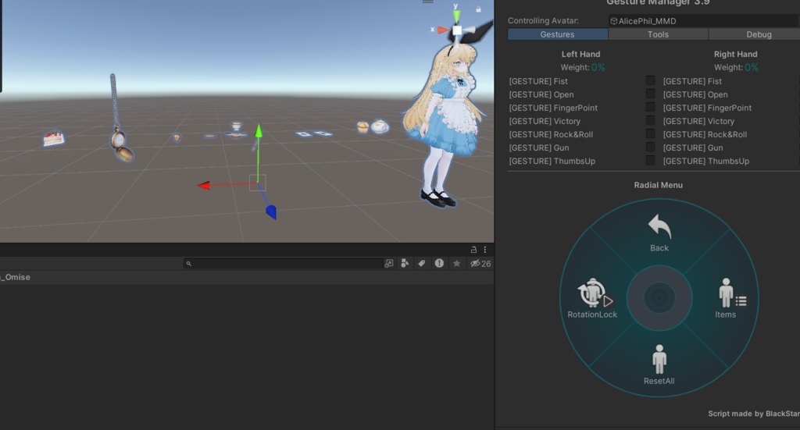The image size is (800, 430).
Task: Click Left Hand [GESTURE] Fist label
Action: [538, 81]
